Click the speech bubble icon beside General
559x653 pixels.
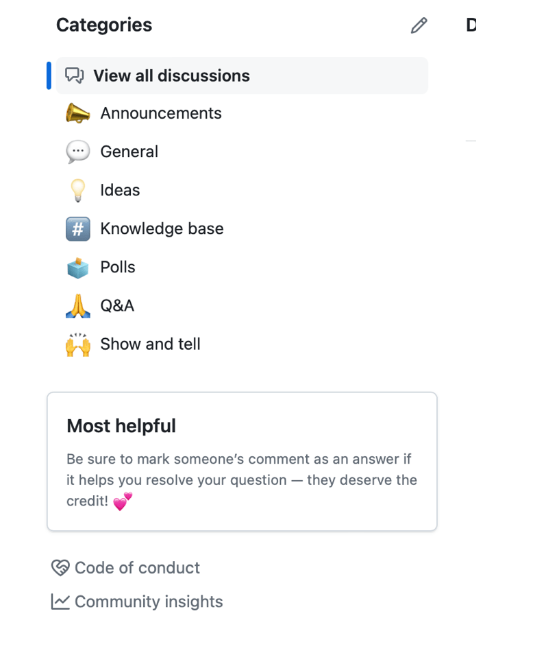[77, 151]
